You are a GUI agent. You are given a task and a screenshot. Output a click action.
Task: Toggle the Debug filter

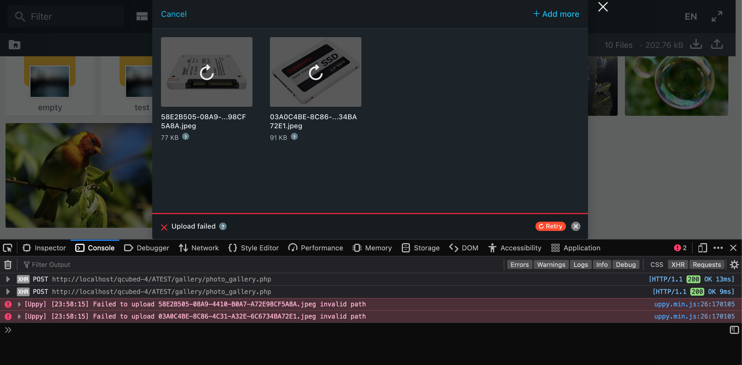click(x=626, y=265)
